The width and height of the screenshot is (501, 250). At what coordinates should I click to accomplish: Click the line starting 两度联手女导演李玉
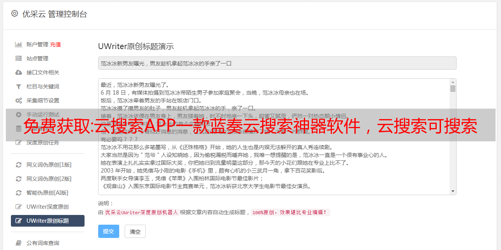[182, 178]
